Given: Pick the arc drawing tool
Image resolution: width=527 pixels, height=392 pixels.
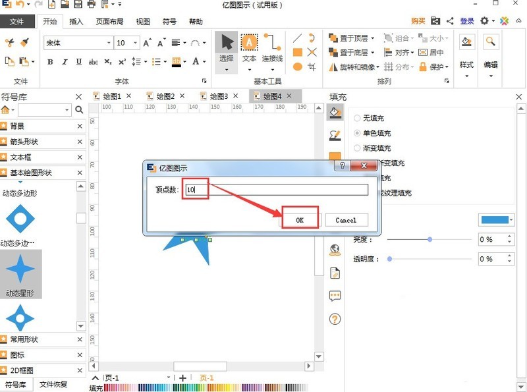Looking at the screenshot, I should pyautogui.click(x=312, y=38).
